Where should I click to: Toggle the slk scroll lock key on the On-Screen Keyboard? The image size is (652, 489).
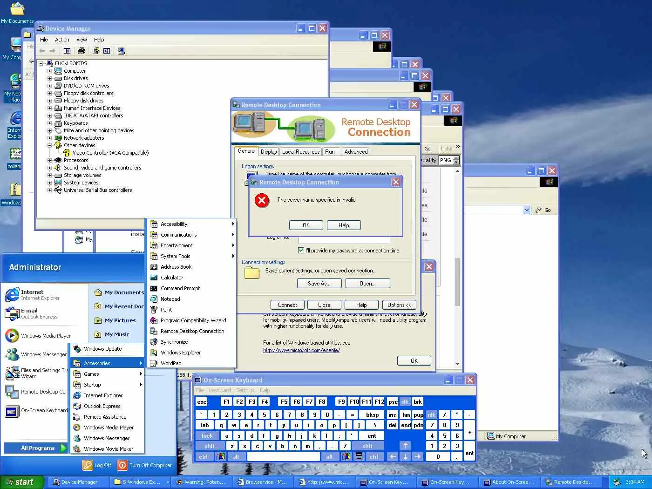405,402
